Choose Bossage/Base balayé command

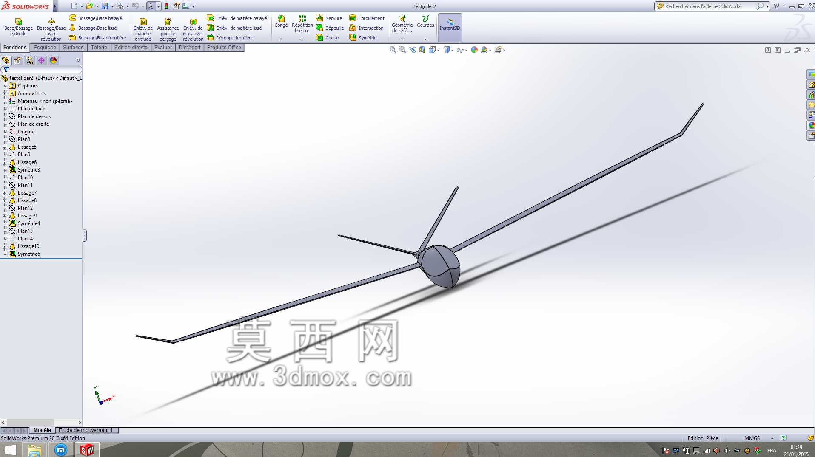coord(96,18)
